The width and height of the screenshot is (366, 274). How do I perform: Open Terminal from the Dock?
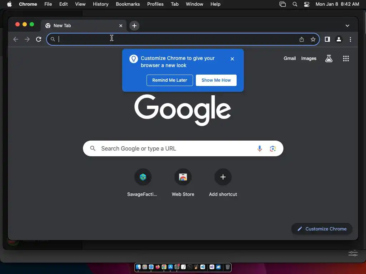[x=190, y=267]
